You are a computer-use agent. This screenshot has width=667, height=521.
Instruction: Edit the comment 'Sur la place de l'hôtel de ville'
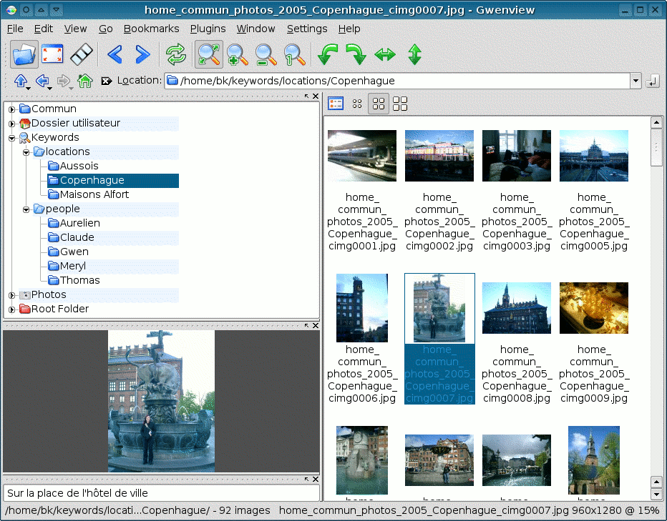(x=161, y=493)
